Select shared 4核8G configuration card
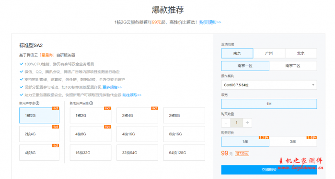Screen dimensions: 335x179 pyautogui.click(x=91, y=134)
